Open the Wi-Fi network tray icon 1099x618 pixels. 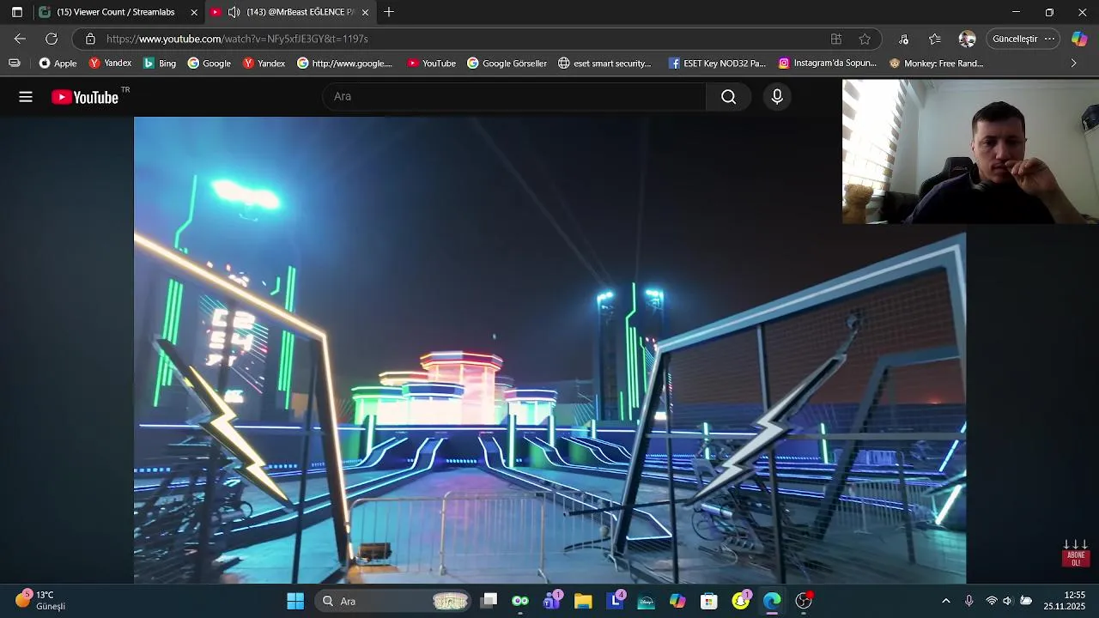[x=992, y=601]
